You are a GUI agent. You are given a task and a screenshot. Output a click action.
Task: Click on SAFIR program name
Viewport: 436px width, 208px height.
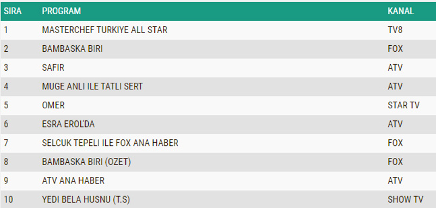click(x=53, y=68)
